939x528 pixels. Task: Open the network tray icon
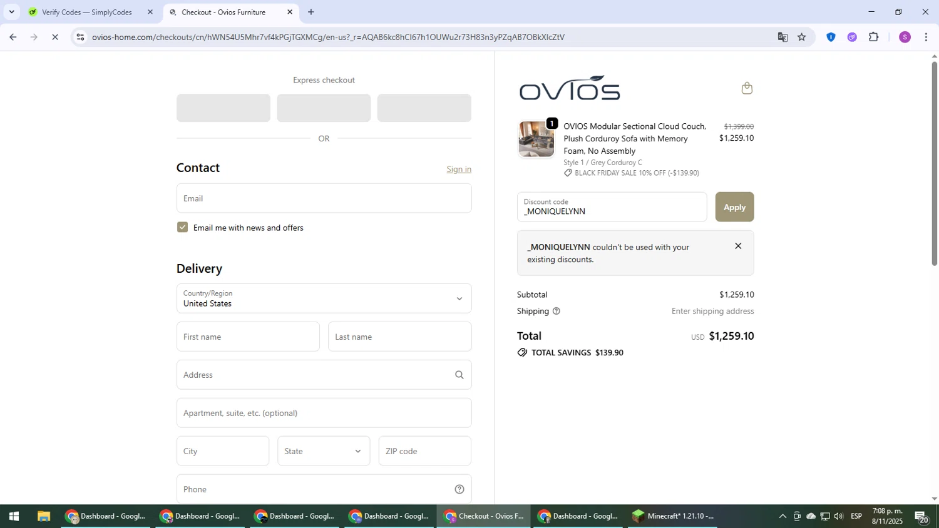coord(825,516)
